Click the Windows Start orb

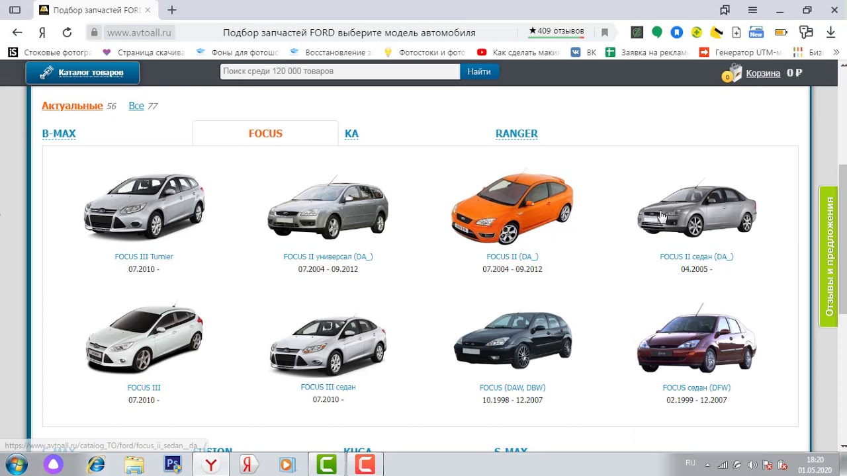point(16,465)
